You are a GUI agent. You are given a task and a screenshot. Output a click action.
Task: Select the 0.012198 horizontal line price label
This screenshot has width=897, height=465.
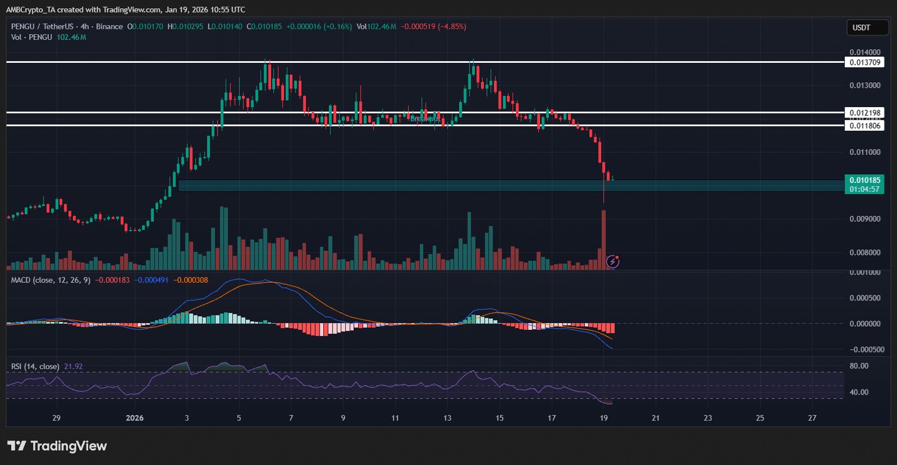(864, 113)
